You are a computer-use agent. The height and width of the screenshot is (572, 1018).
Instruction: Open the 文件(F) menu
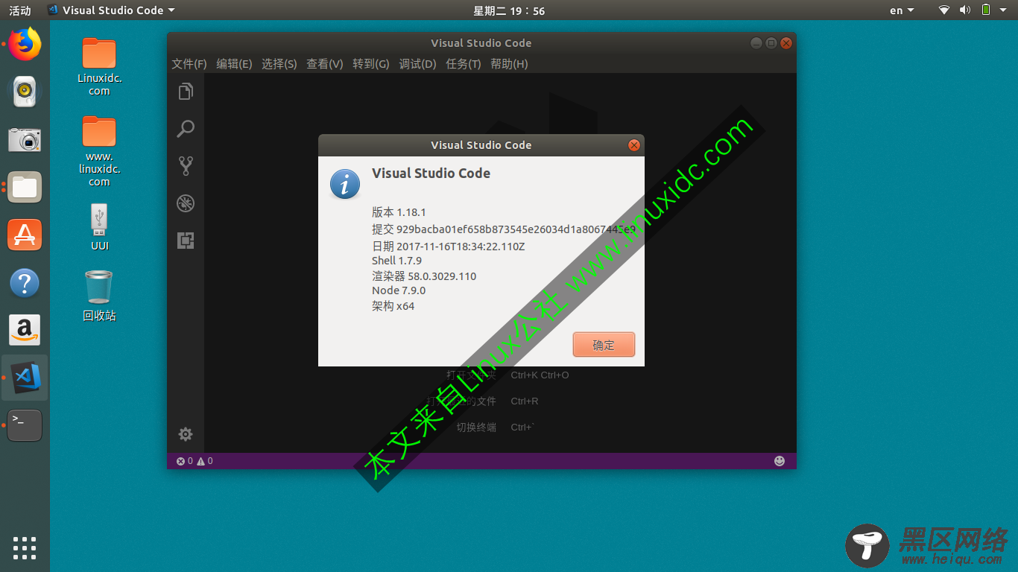point(189,64)
